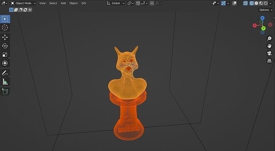Open the Global transform orientation dropdown
The image size is (275, 151).
click(116, 3)
